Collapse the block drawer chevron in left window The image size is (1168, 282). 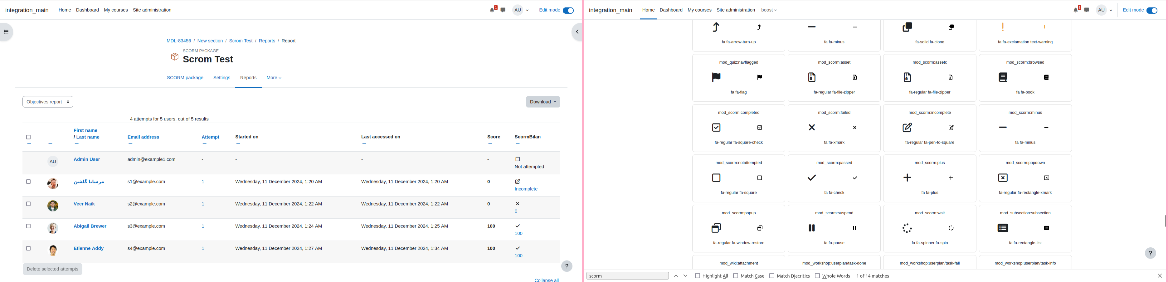tap(577, 32)
